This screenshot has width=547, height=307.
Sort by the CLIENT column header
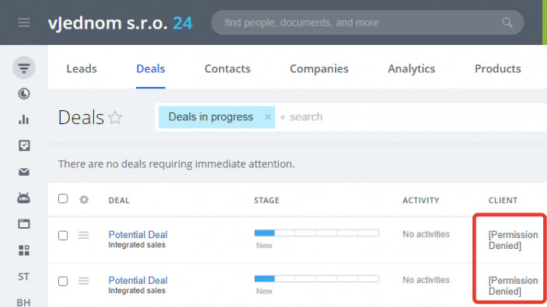click(503, 200)
